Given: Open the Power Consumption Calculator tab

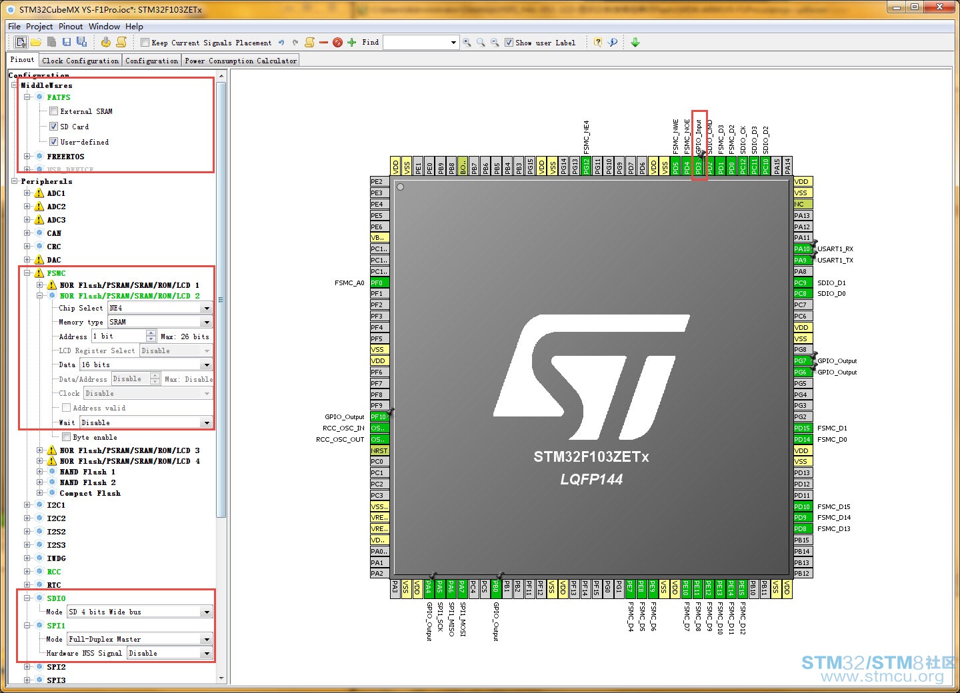Looking at the screenshot, I should (241, 61).
